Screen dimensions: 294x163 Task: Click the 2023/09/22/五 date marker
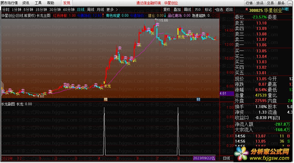pos(204,158)
